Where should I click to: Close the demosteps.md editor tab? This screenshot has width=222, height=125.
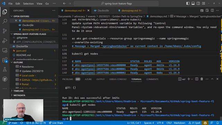click(x=88, y=10)
